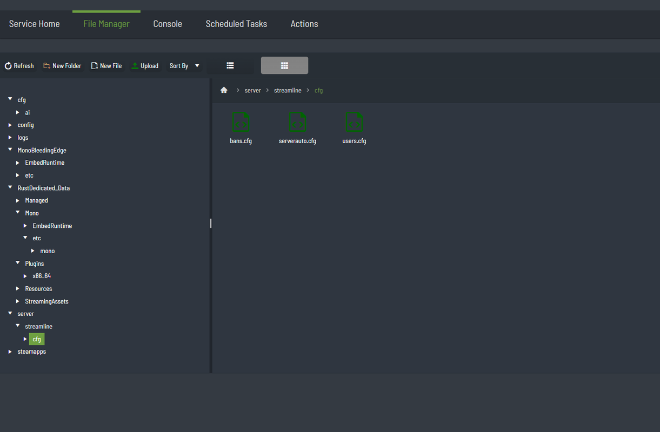The height and width of the screenshot is (432, 660).
Task: Expand the Managed folder arrow
Action: [x=18, y=200]
